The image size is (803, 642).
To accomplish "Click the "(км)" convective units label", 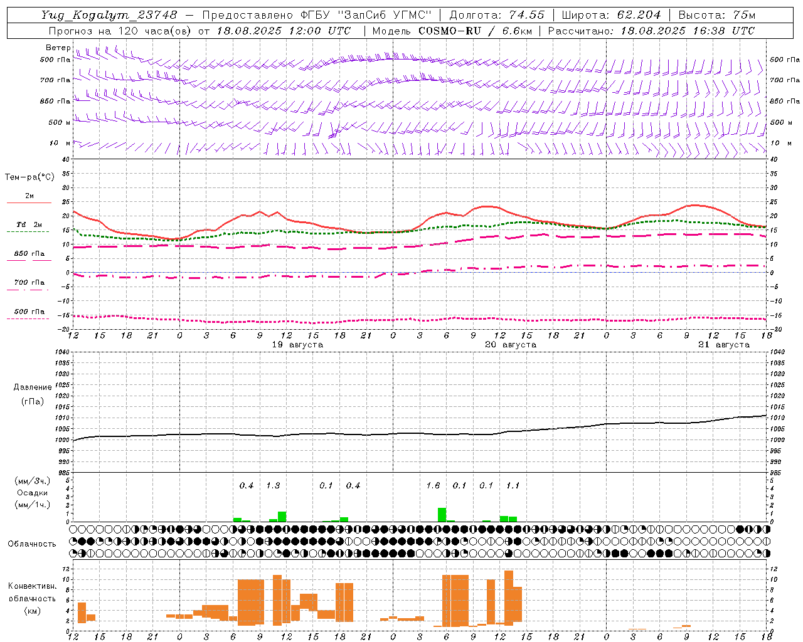I will [x=32, y=611].
